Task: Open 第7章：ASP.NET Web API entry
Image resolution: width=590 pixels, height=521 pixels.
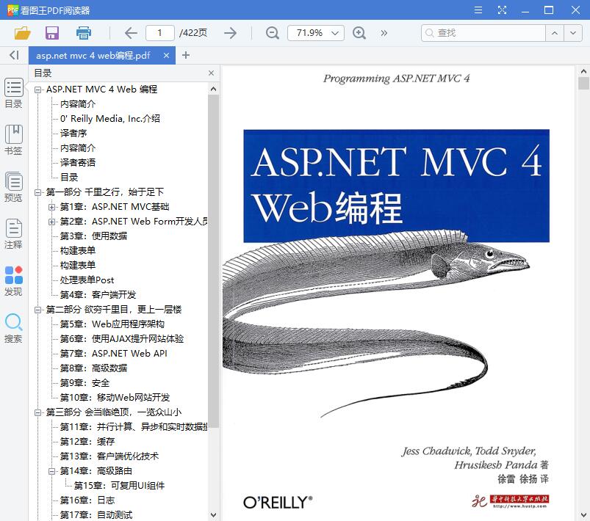Action: (114, 354)
